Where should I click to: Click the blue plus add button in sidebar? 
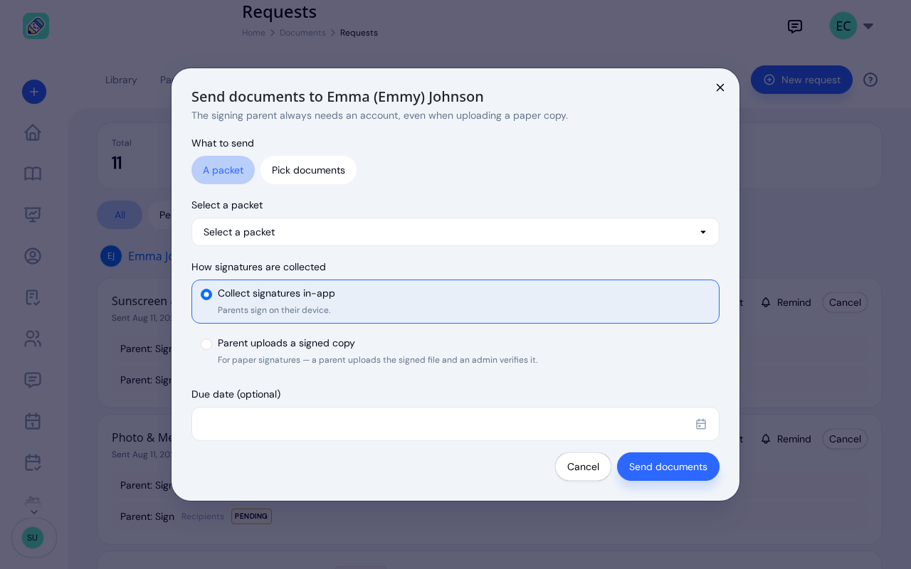(x=34, y=92)
